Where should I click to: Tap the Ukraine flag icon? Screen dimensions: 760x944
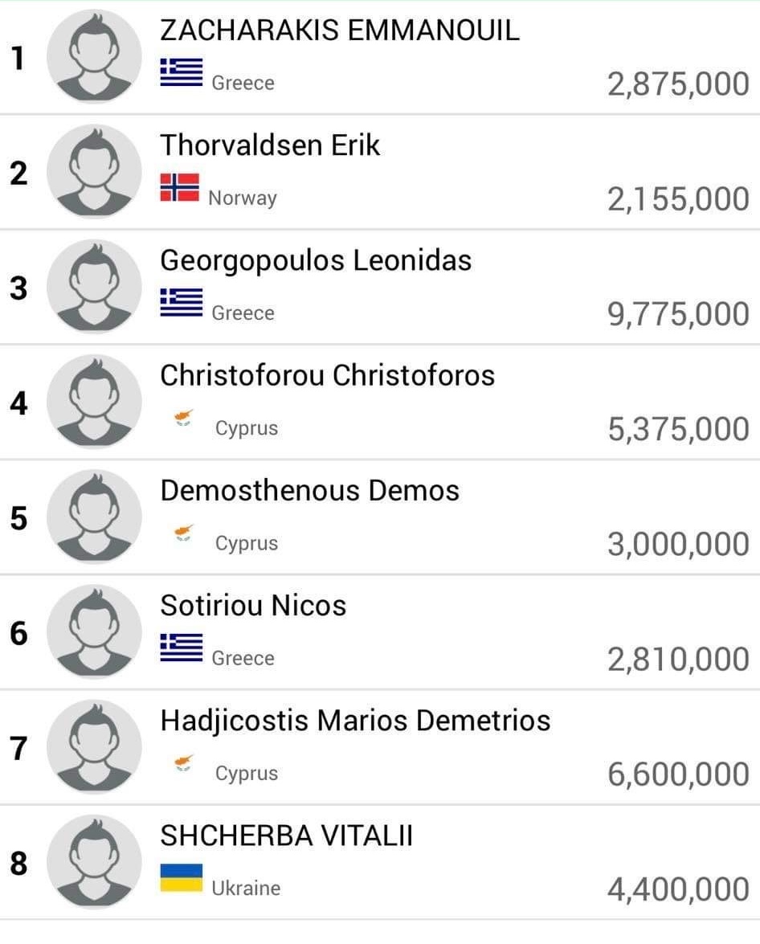click(x=182, y=878)
